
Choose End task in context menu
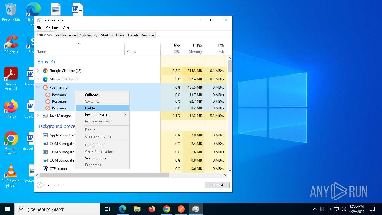(x=102, y=108)
